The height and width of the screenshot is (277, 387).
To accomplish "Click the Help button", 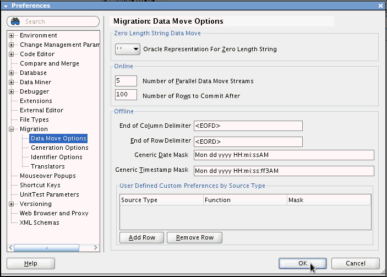I will point(31,264).
